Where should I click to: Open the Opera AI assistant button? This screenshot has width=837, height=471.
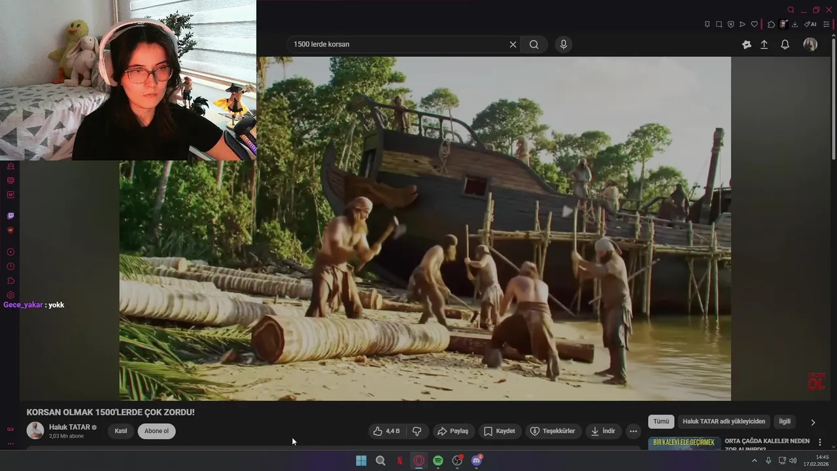click(x=810, y=24)
